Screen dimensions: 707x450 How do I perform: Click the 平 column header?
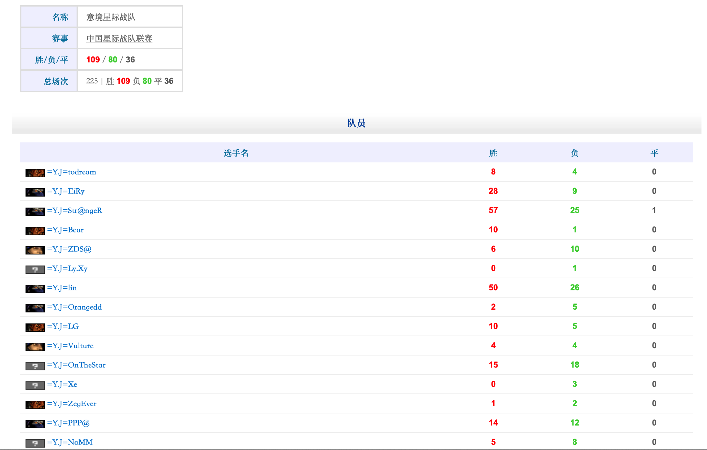coord(654,153)
